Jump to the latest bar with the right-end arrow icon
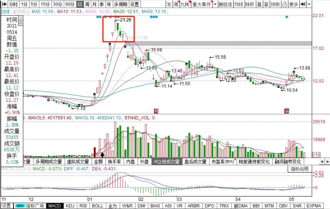The height and width of the screenshot is (209, 330). tap(303, 4)
